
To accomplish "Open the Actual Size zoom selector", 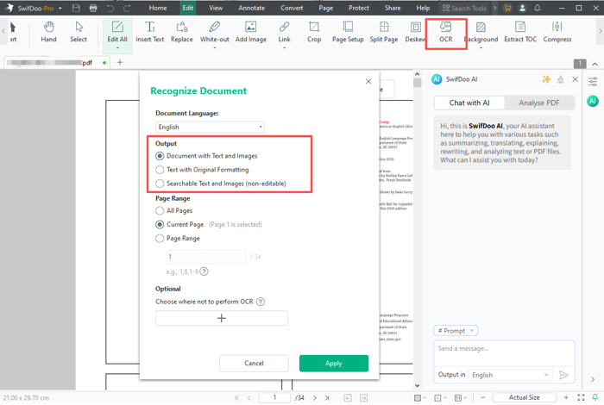I will 525,397.
